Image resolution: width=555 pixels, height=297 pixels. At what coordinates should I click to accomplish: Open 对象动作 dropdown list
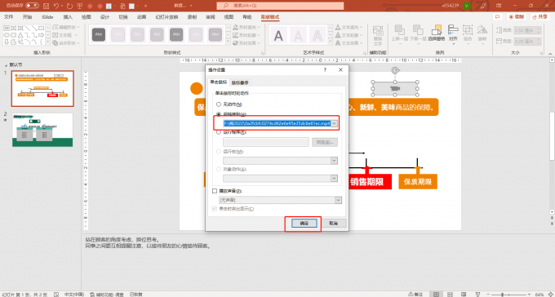[334, 179]
